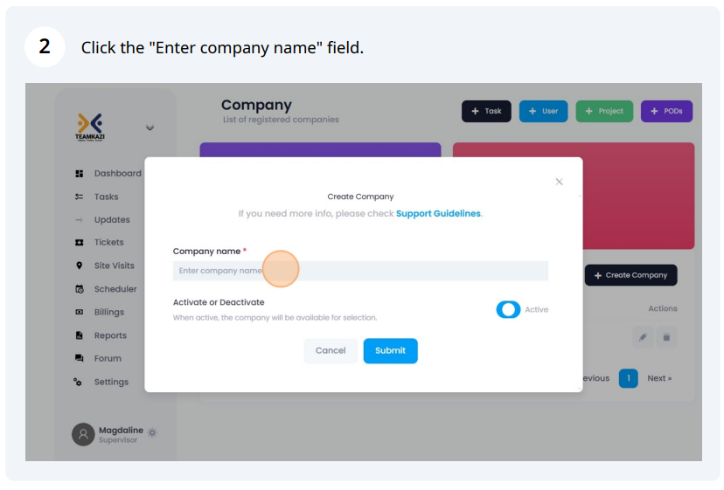This screenshot has width=724, height=490.
Task: Click the pencil edit icon under Actions
Action: tap(643, 337)
